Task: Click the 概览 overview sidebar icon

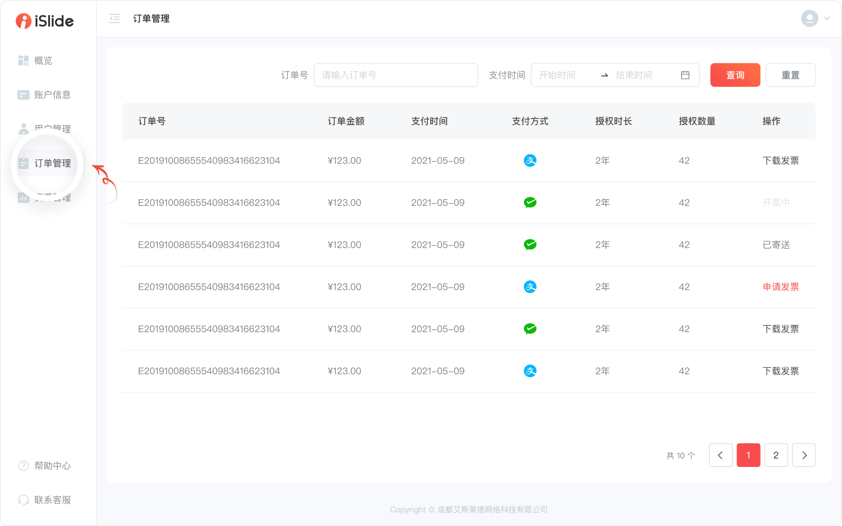Action: click(x=23, y=61)
